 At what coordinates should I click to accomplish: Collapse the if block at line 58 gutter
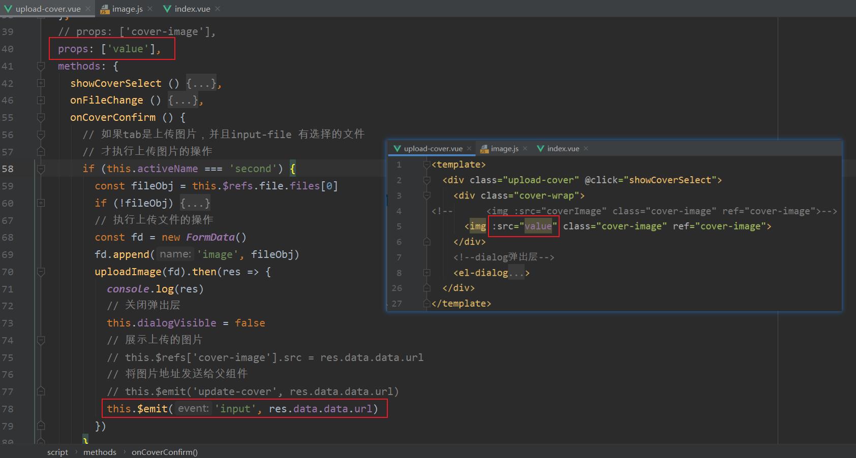(x=41, y=169)
